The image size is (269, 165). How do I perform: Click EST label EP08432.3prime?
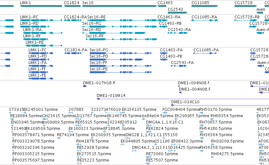pos(187,141)
